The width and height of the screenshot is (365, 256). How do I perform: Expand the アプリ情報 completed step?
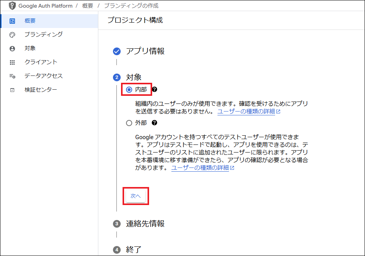pyautogui.click(x=145, y=51)
